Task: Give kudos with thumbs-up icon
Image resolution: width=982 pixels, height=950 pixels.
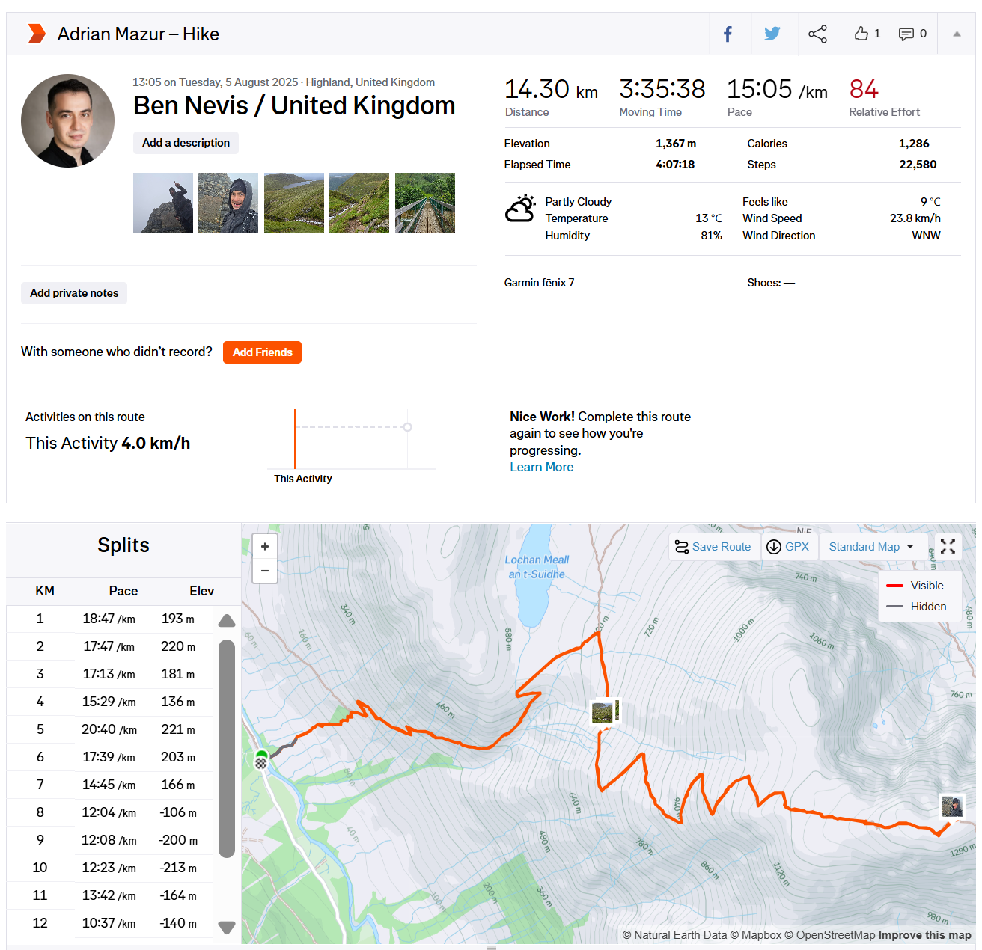Action: (862, 34)
